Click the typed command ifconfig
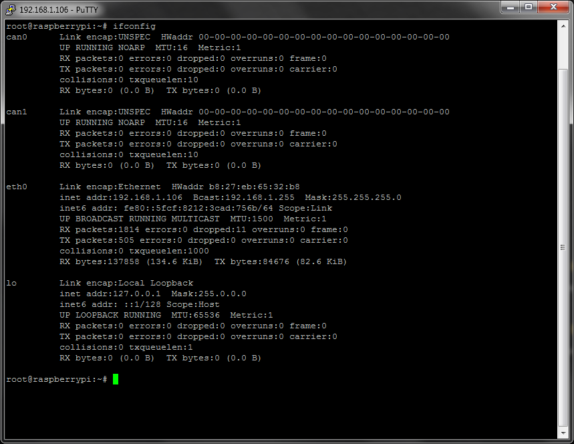Viewport: 574px width, 444px height. coord(134,26)
